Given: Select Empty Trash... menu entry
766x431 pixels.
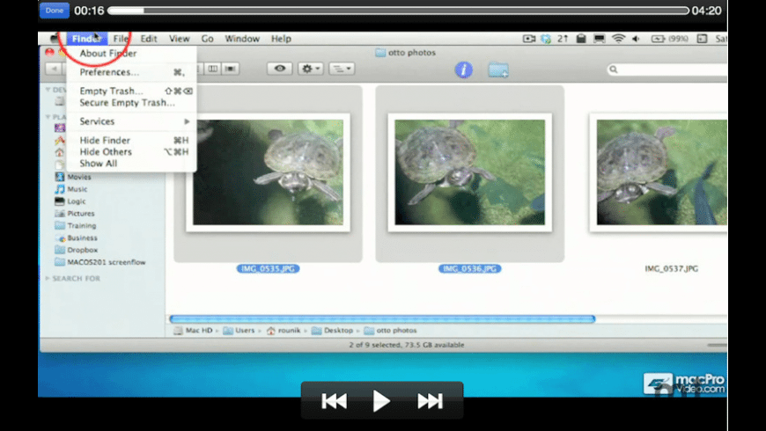Looking at the screenshot, I should [x=111, y=91].
